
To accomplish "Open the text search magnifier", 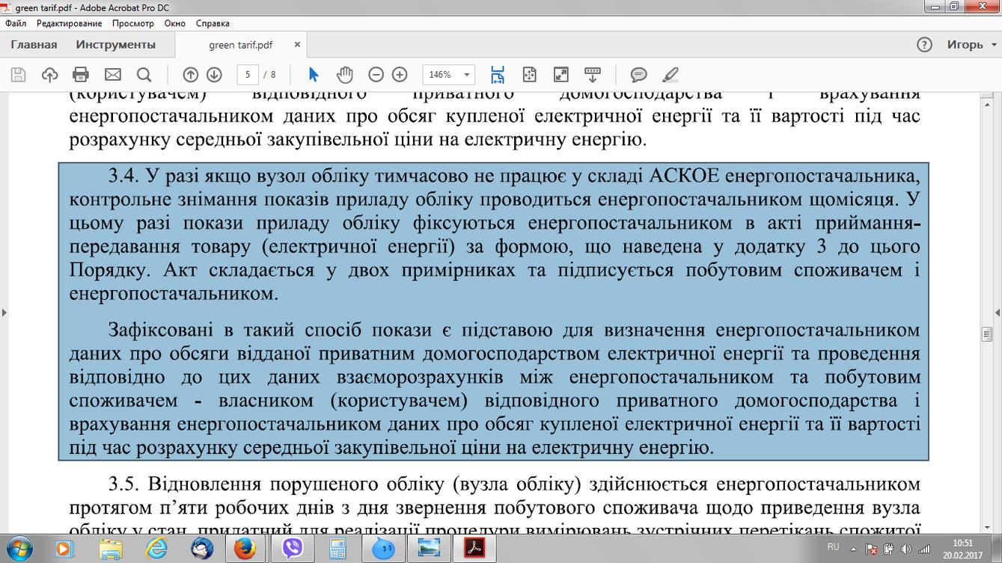I will [x=144, y=75].
